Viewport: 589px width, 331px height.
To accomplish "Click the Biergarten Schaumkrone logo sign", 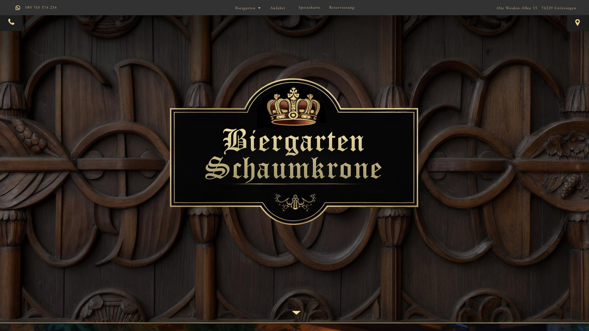I will [294, 152].
